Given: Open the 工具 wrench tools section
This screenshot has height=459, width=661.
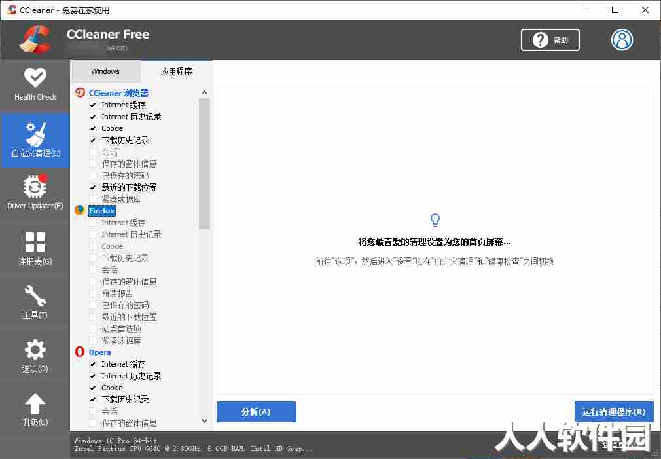Looking at the screenshot, I should coord(35,302).
